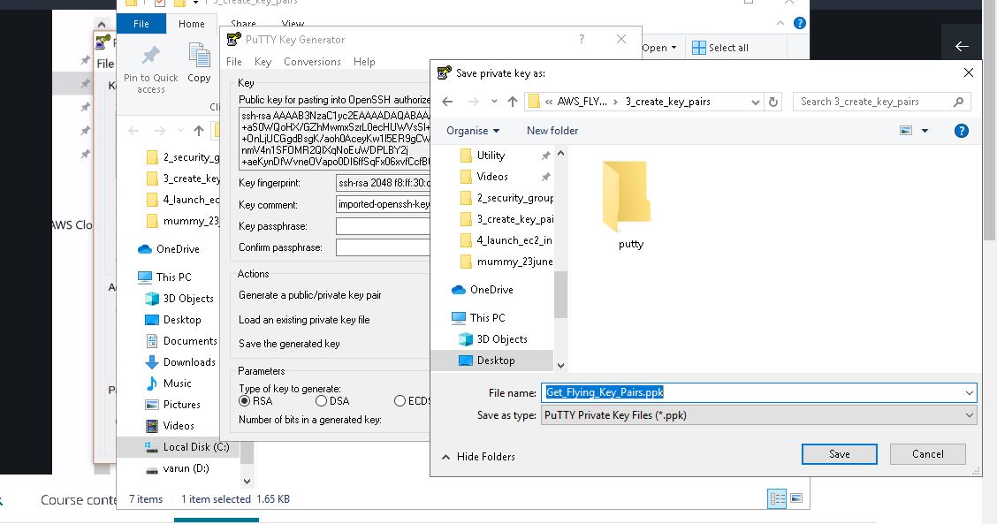Click the Copy icon in Explorer ribbon
This screenshot has width=997, height=524.
199,56
